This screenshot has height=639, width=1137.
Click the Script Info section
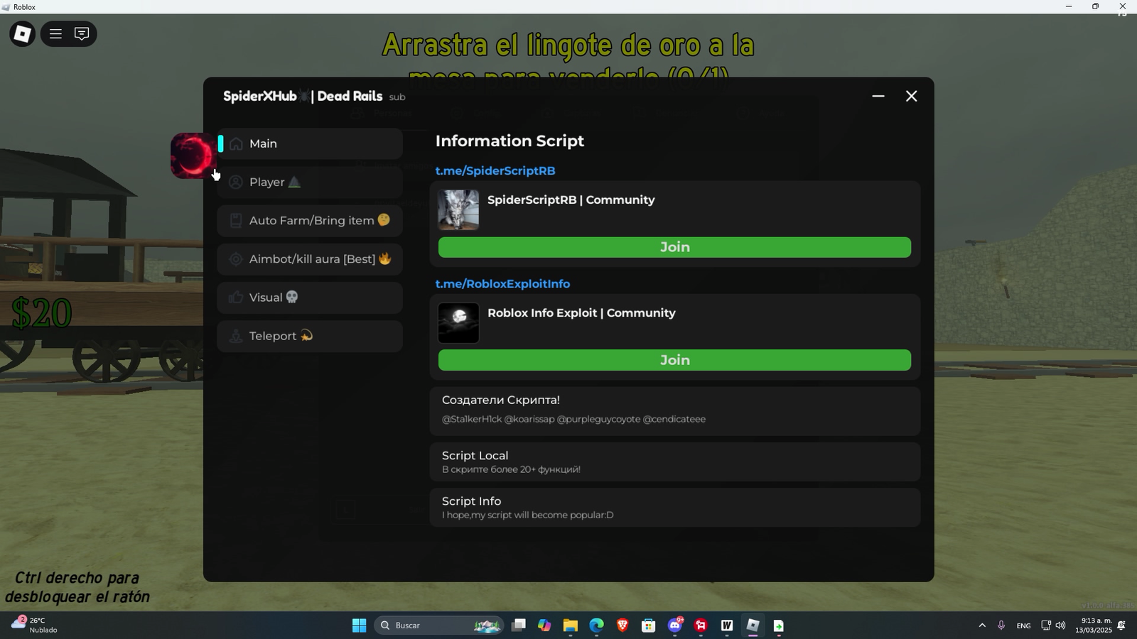point(674,507)
